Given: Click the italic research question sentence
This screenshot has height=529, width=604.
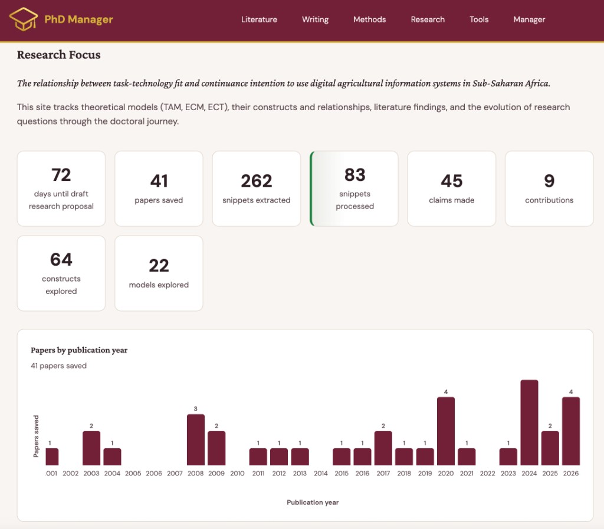Looking at the screenshot, I should (284, 83).
